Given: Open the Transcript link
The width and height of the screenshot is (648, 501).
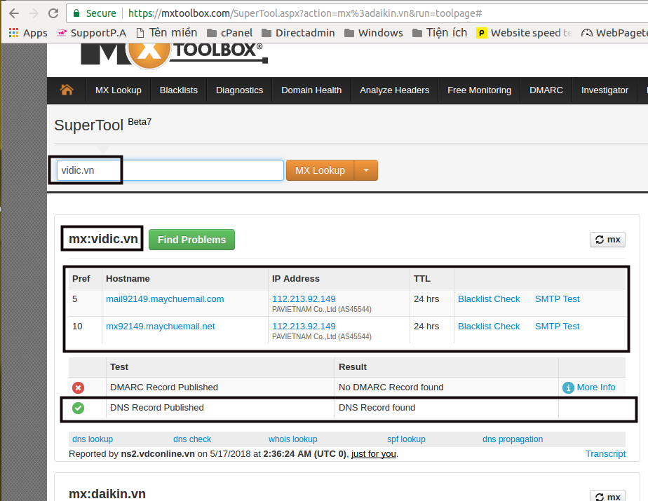Looking at the screenshot, I should pyautogui.click(x=605, y=454).
